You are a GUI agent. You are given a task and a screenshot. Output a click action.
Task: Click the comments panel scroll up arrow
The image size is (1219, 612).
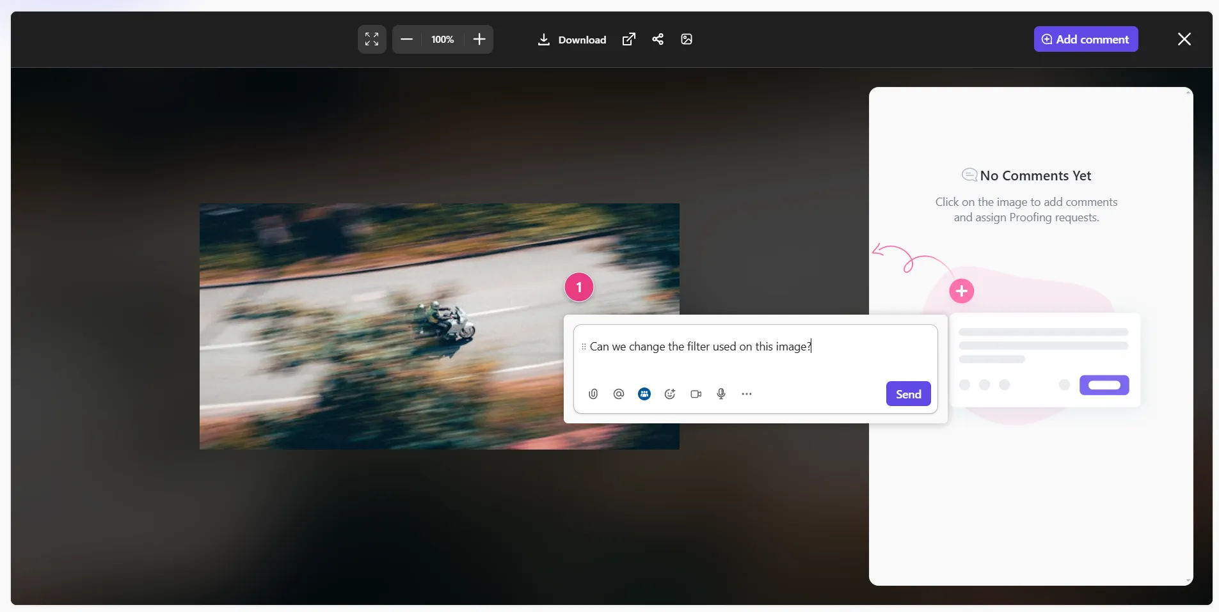pos(1188,92)
